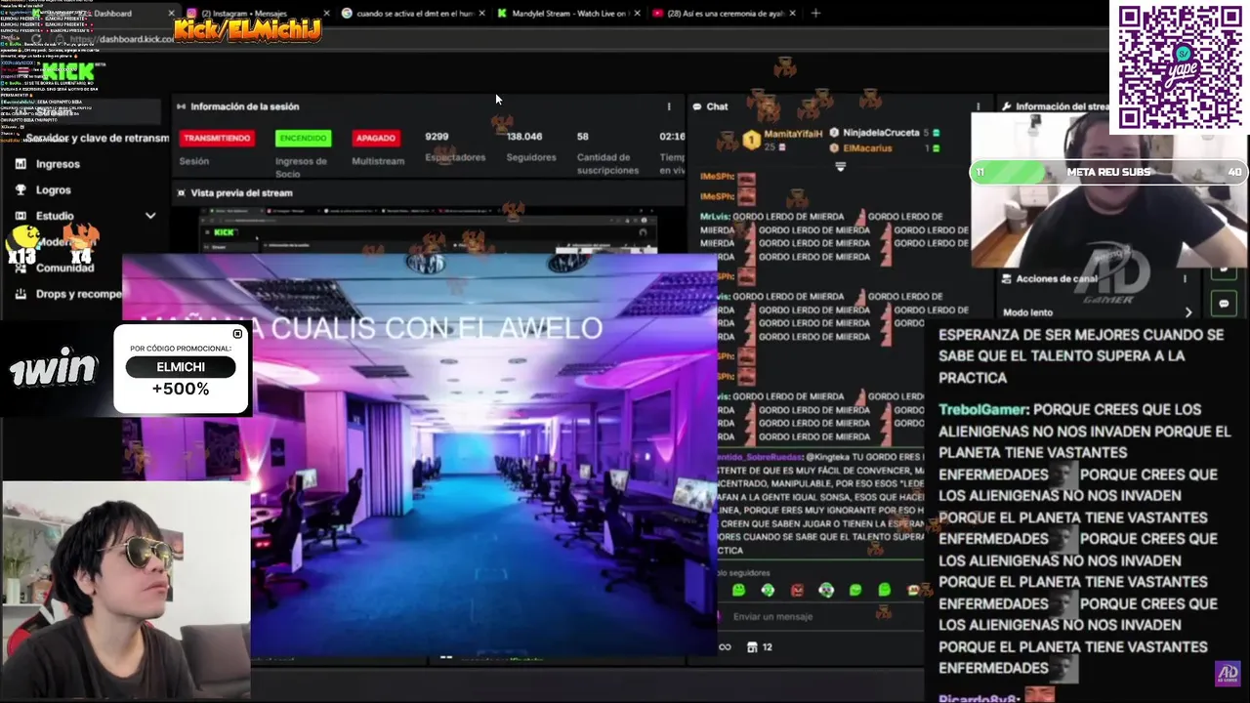This screenshot has height=703, width=1250.
Task: Close the 1win promo code popup
Action: pos(237,334)
